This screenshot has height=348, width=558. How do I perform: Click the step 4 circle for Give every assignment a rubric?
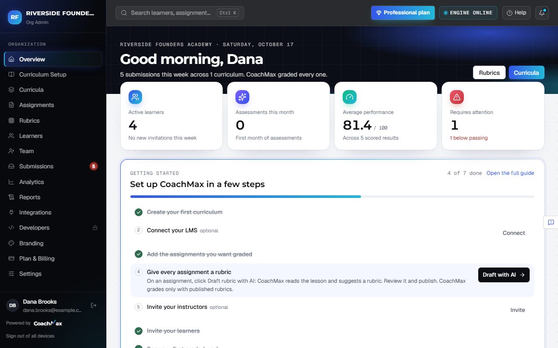pyautogui.click(x=139, y=272)
